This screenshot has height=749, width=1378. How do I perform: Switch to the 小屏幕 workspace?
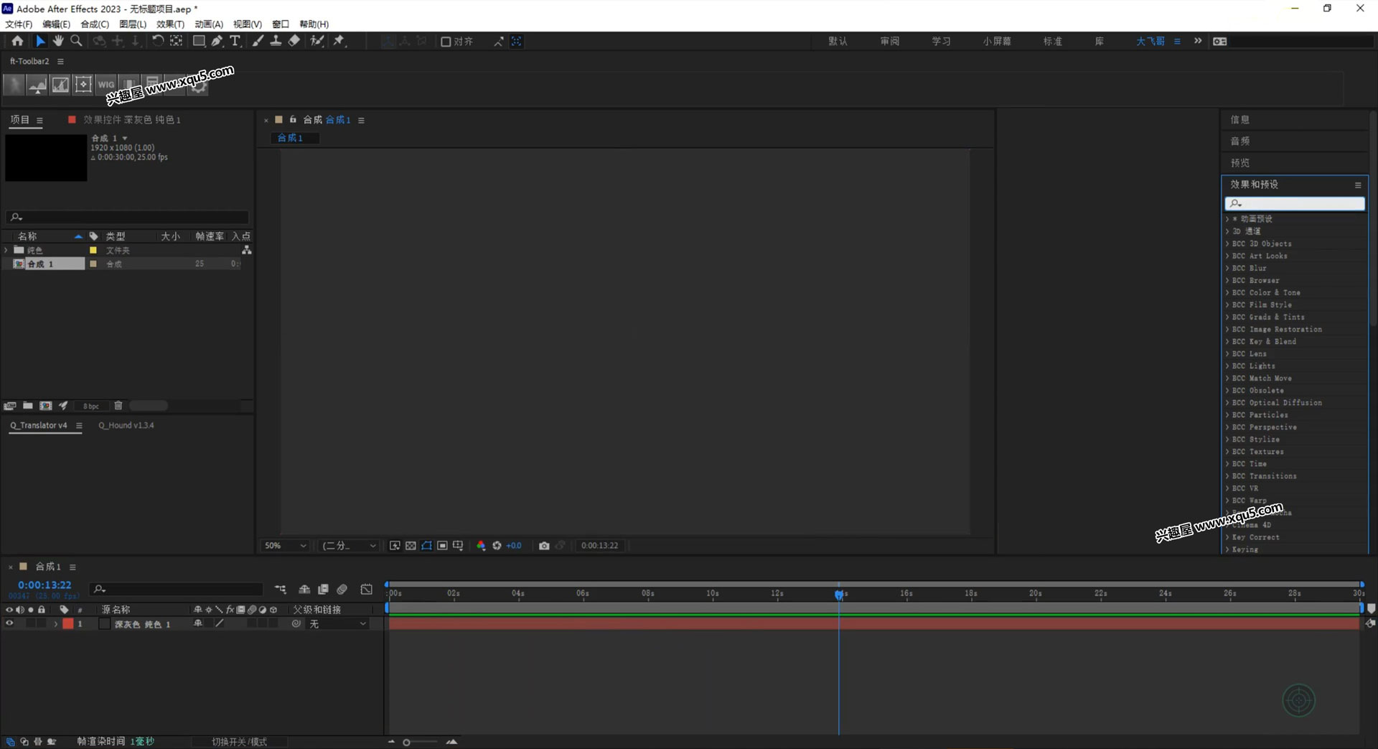click(997, 42)
